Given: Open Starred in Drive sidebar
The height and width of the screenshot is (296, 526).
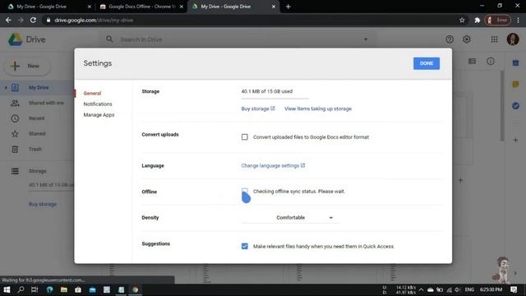Looking at the screenshot, I should coord(37,134).
